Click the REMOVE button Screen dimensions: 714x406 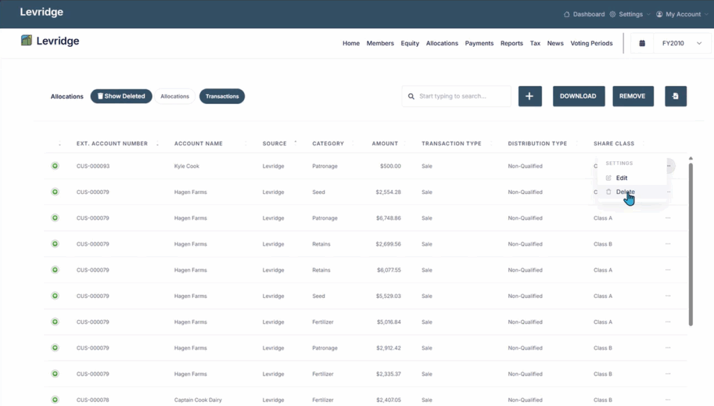click(x=632, y=96)
